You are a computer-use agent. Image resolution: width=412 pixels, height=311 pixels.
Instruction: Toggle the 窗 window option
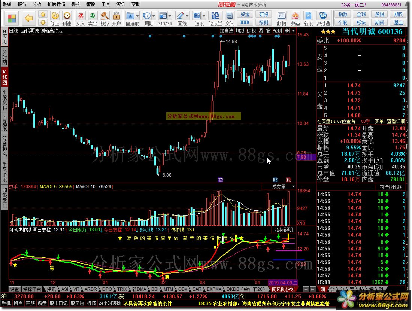click(x=268, y=31)
